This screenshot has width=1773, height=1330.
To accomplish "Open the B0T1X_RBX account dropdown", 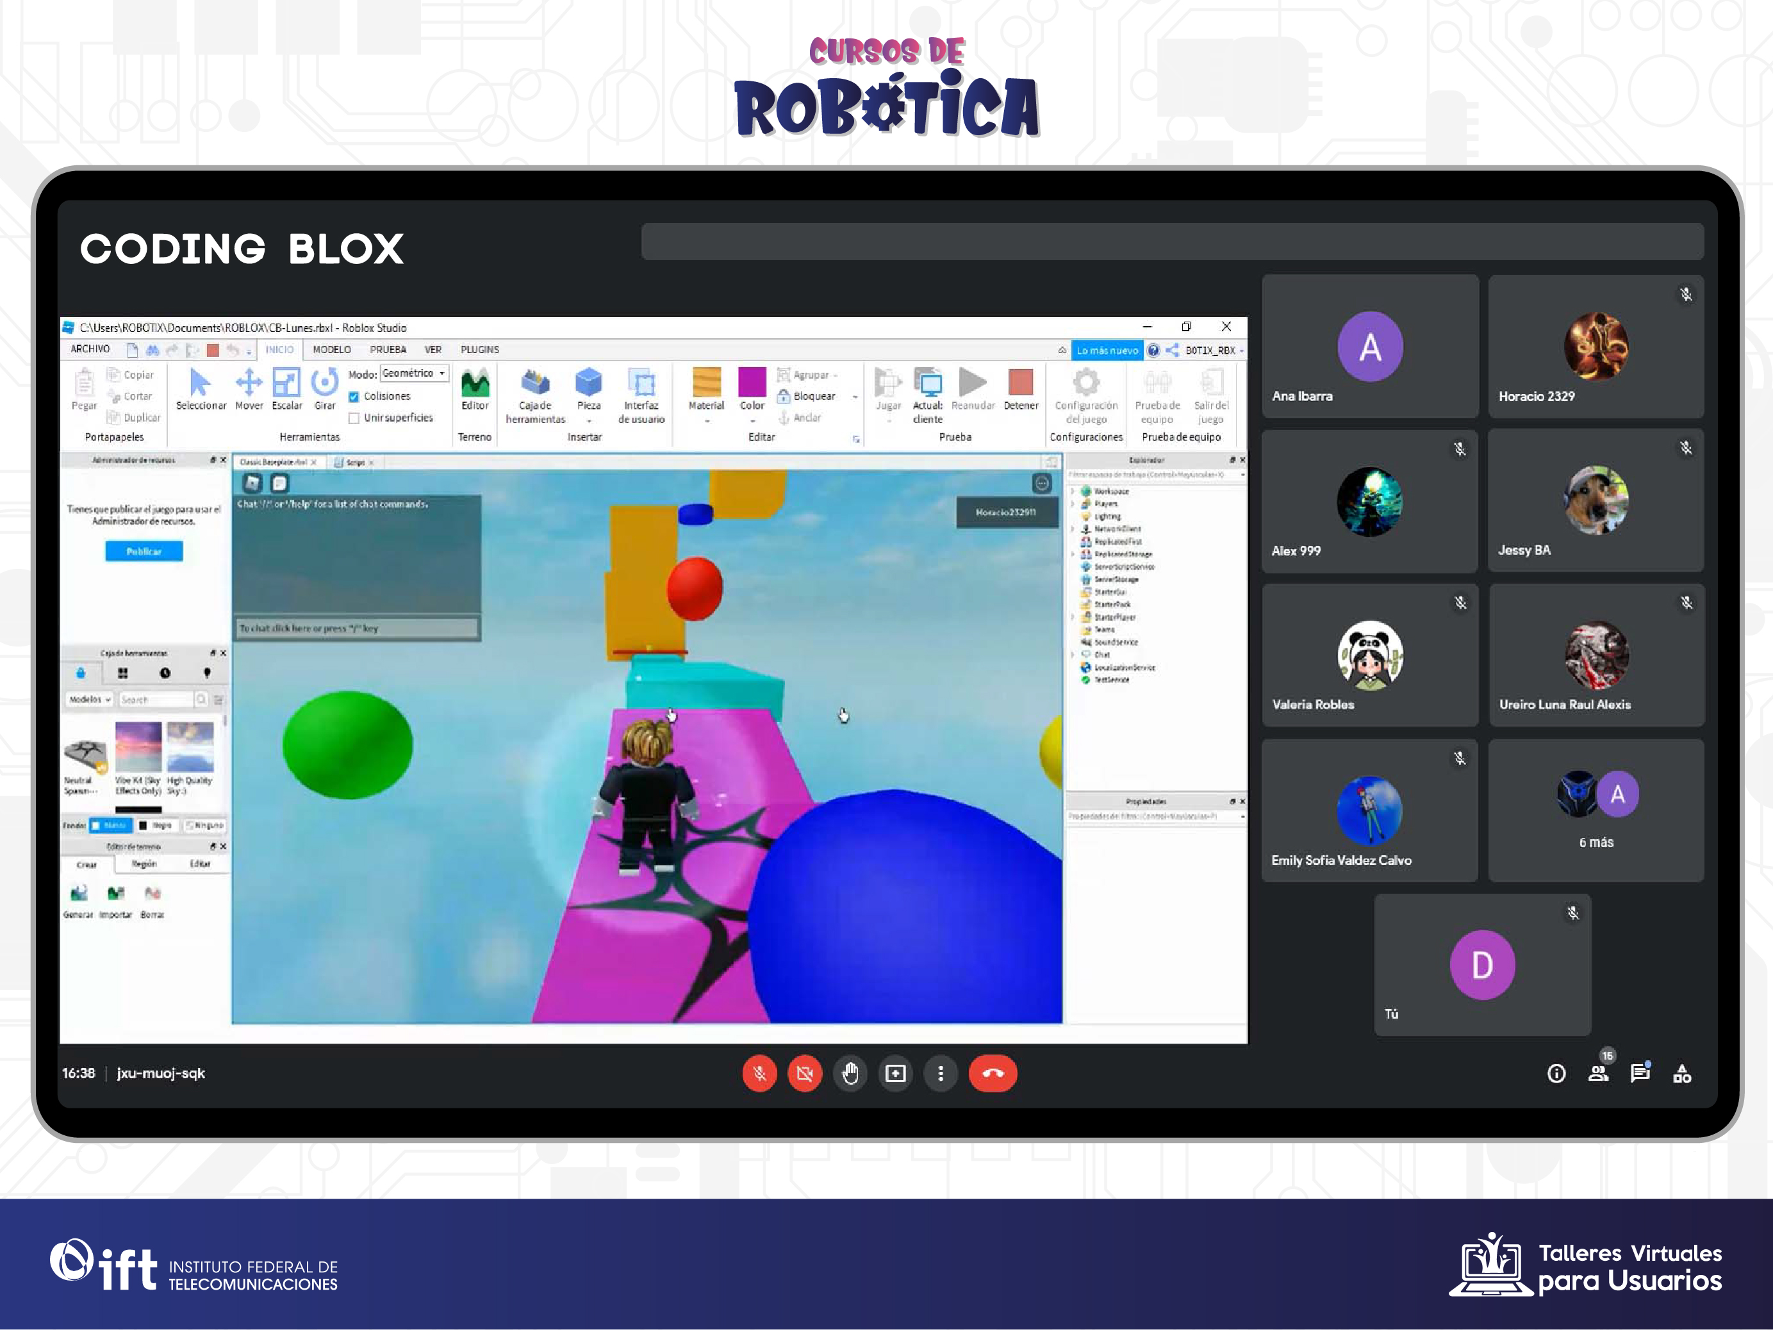I will [1214, 350].
